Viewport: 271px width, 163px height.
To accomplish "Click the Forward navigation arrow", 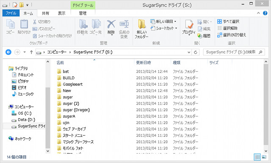I will (17, 52).
